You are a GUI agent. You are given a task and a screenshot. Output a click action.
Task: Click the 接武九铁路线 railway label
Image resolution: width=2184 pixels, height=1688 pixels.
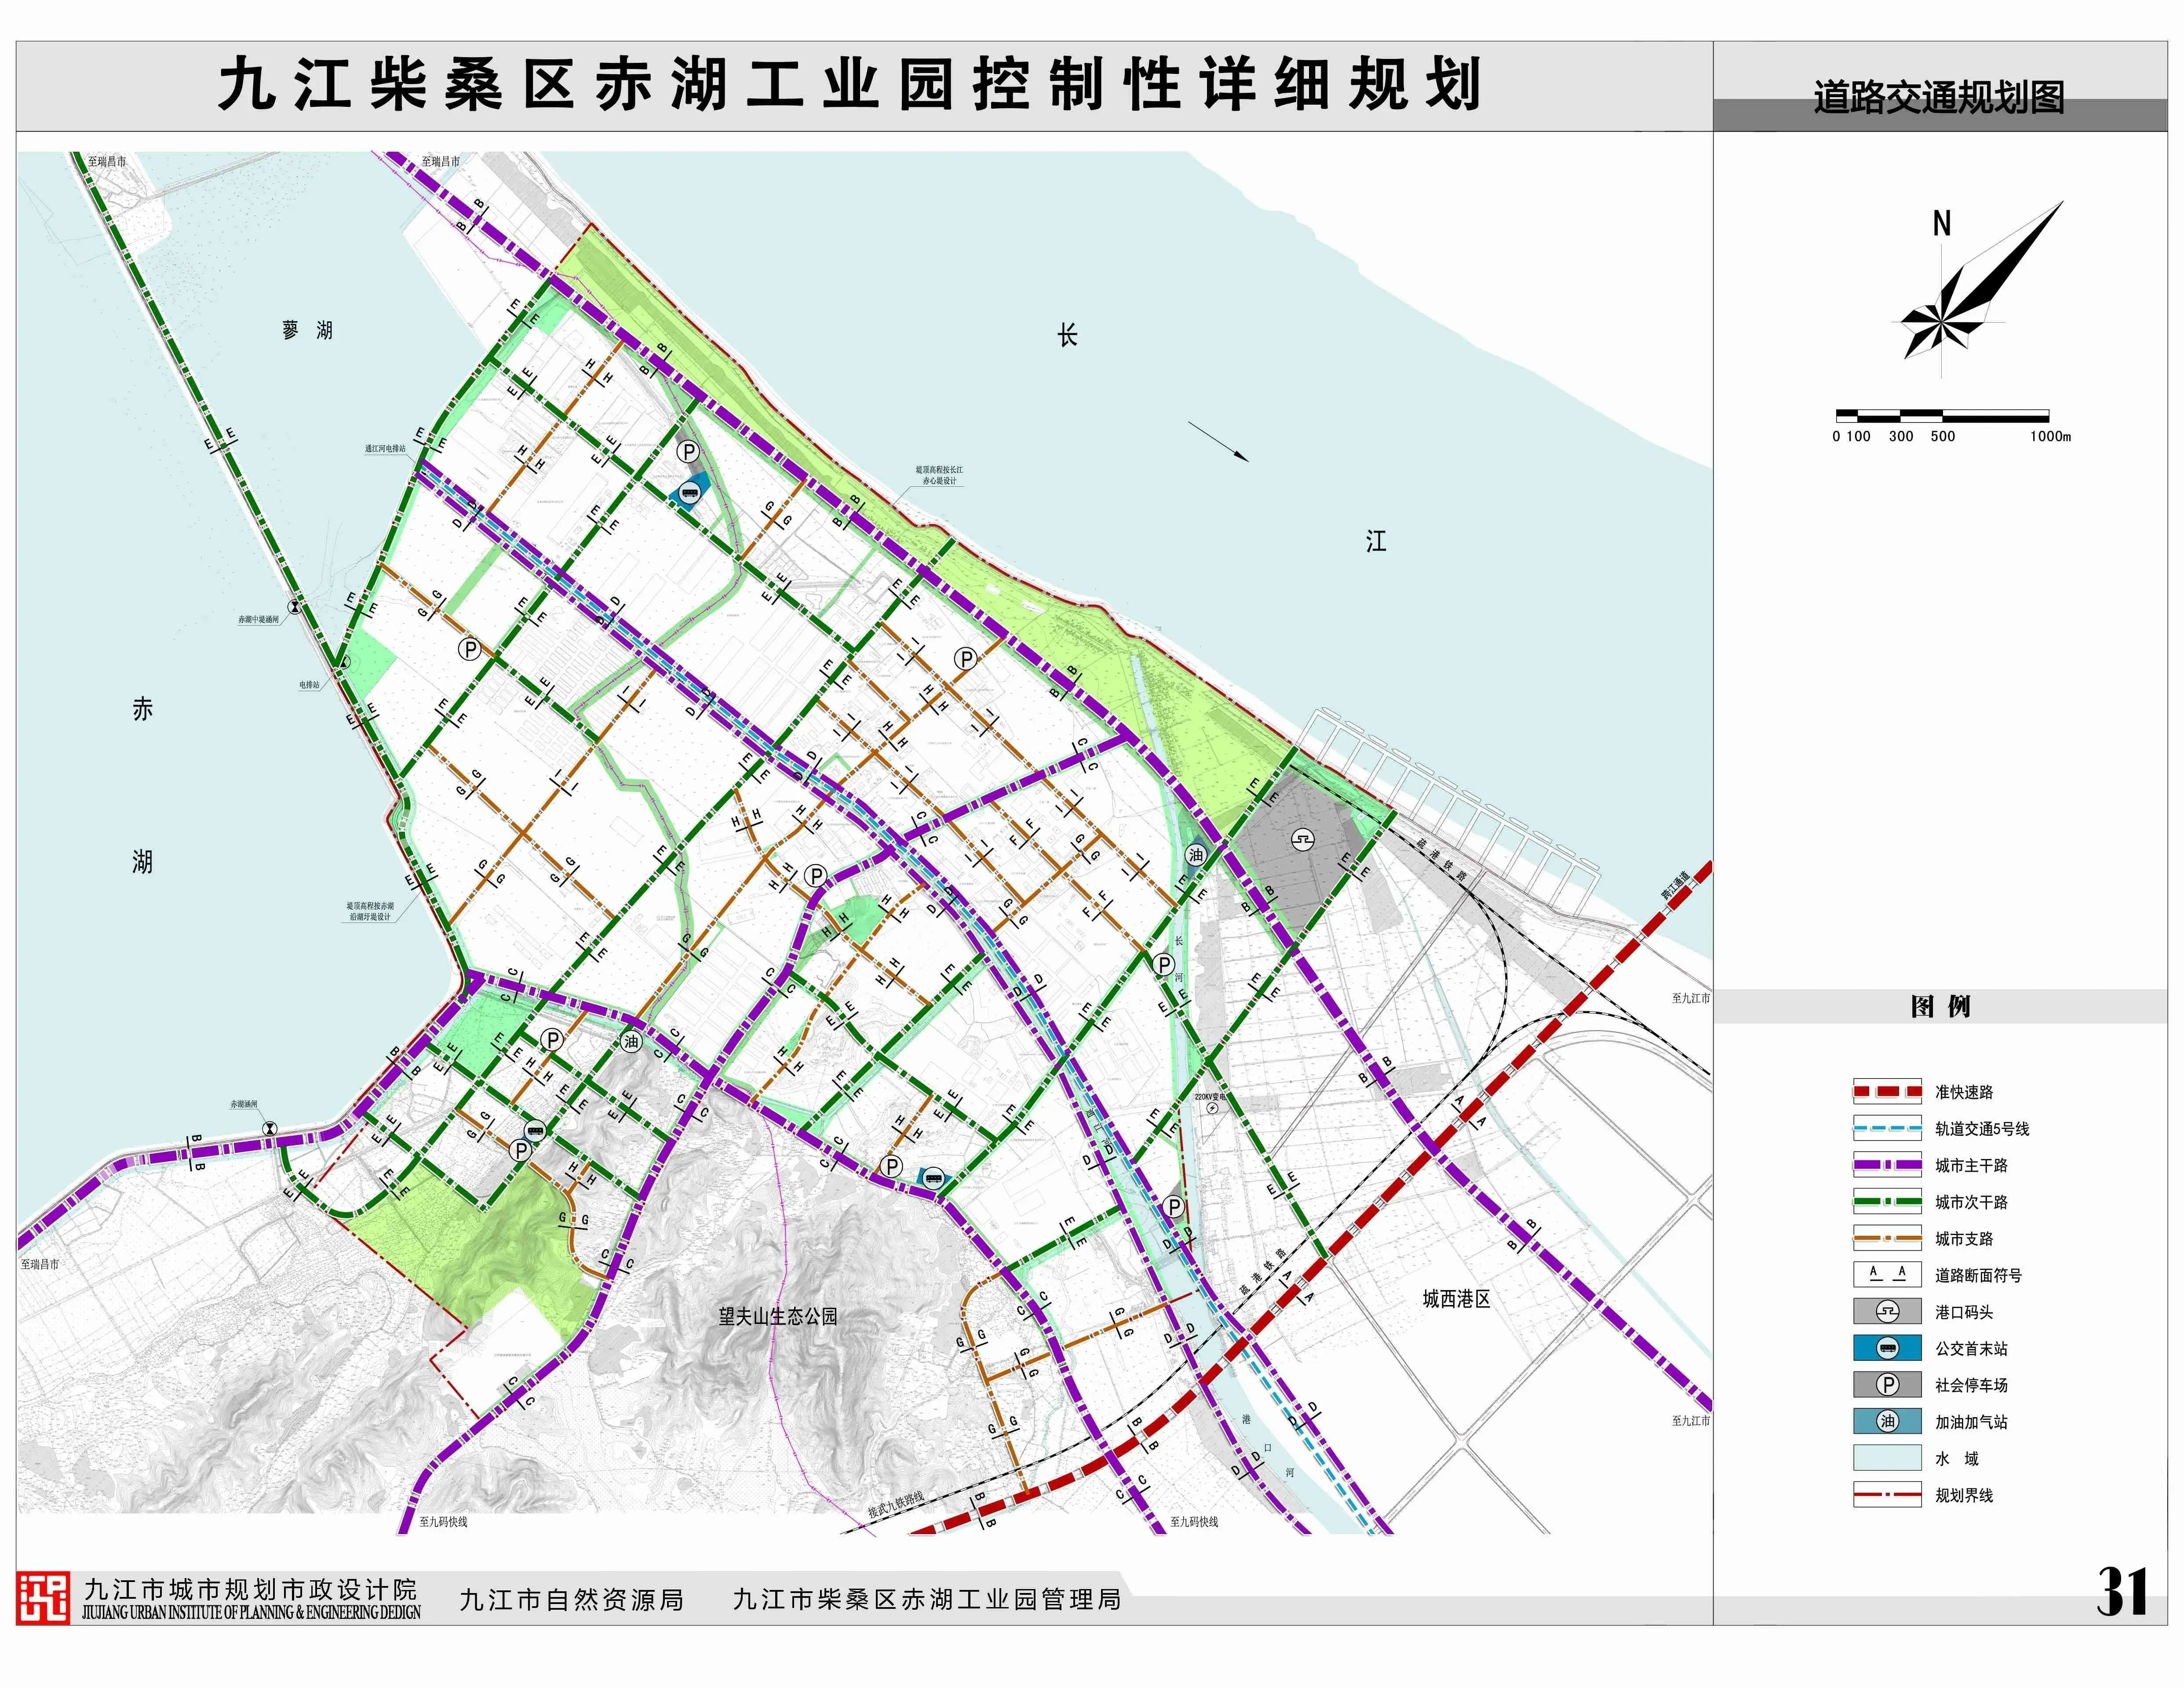[x=896, y=1505]
